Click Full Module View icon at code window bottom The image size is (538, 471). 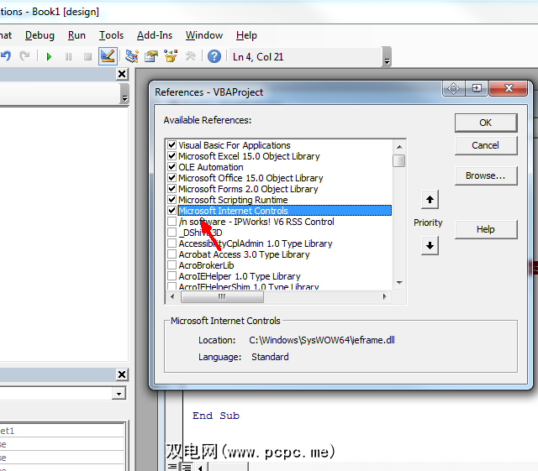point(187,467)
